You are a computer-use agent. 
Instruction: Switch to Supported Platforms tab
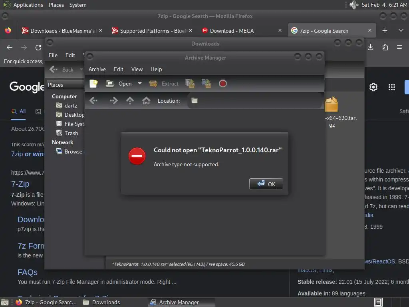click(151, 31)
